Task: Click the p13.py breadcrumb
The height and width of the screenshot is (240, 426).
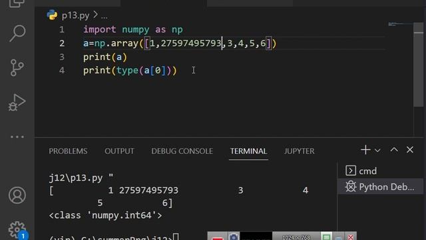Action: [75, 15]
